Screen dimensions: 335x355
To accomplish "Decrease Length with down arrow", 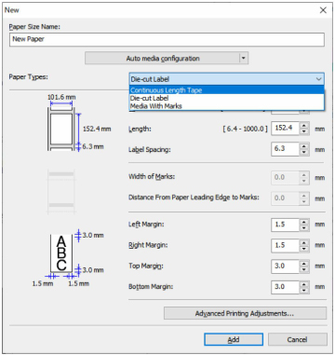I will click(304, 131).
